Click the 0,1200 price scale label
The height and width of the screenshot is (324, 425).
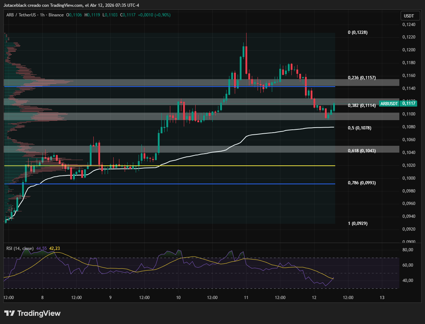point(409,50)
